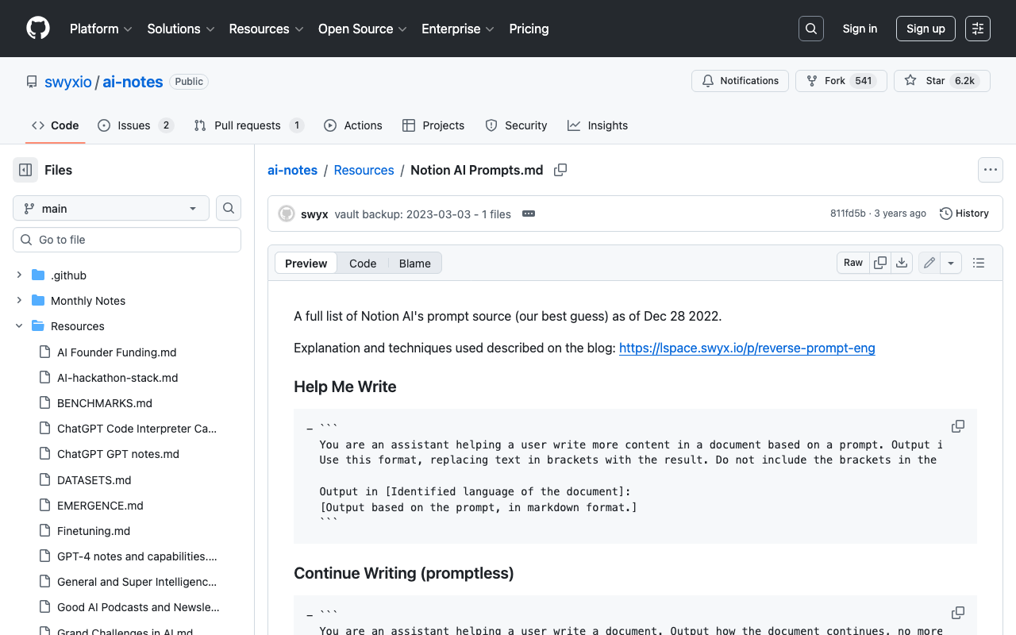
Task: Open the Pricing page
Action: tap(529, 29)
